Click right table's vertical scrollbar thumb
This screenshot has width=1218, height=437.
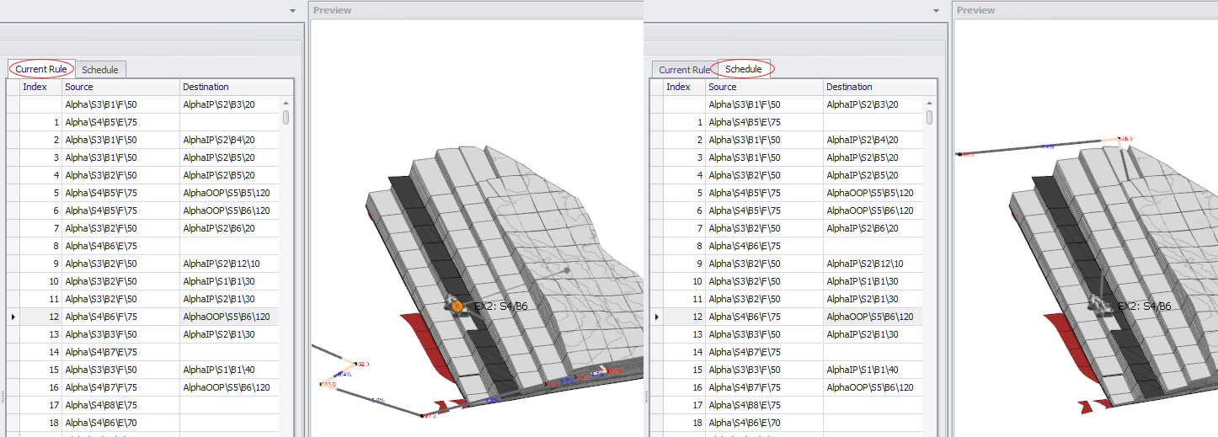[929, 117]
